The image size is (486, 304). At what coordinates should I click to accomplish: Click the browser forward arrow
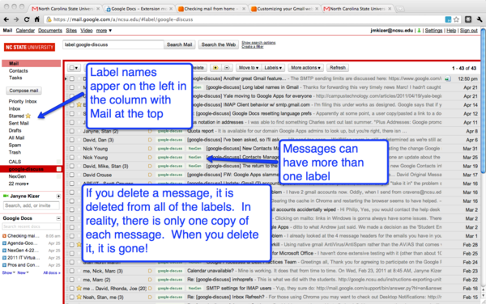16,19
